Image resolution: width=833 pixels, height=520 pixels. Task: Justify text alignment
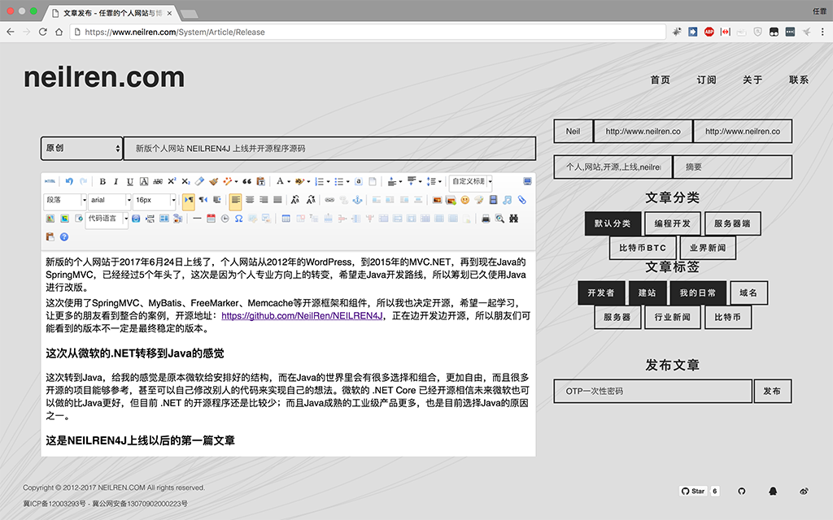tap(277, 200)
